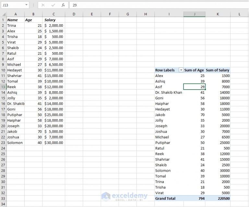Select column D header

pyautogui.click(x=74, y=14)
